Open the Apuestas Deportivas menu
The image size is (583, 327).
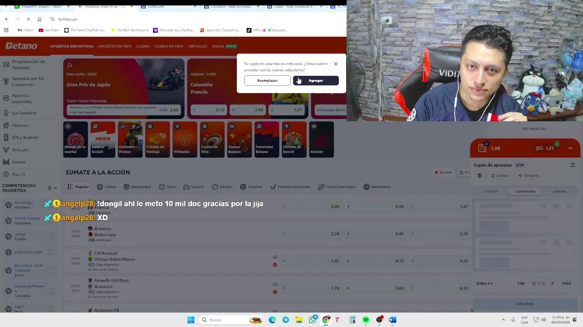coord(72,46)
